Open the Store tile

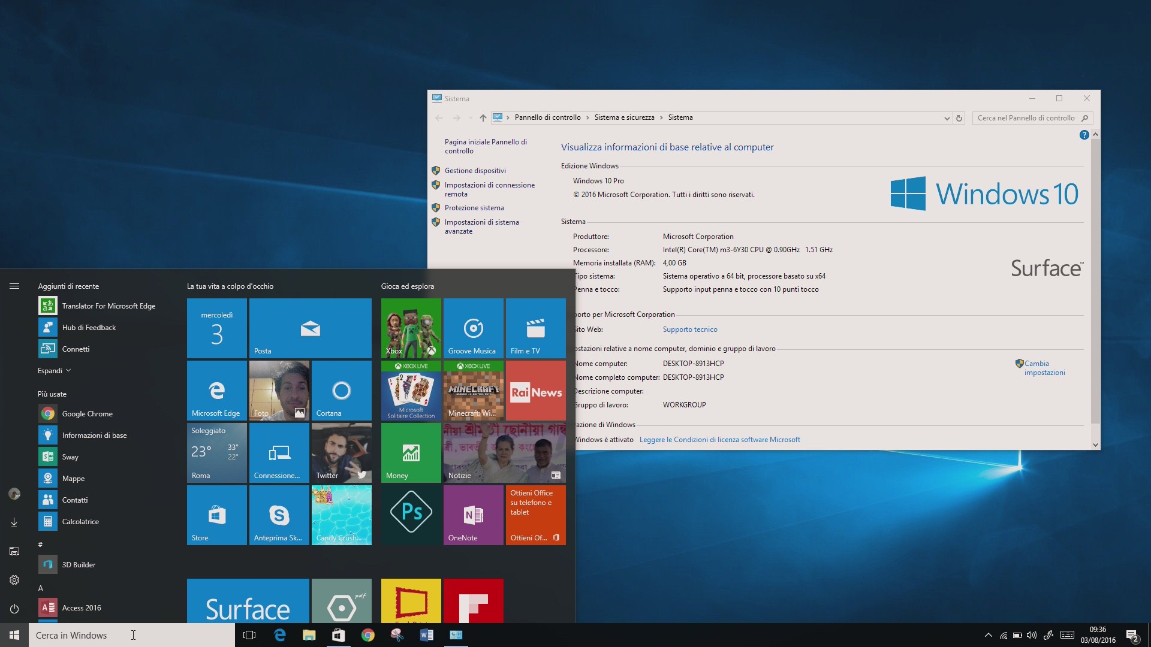(x=216, y=515)
